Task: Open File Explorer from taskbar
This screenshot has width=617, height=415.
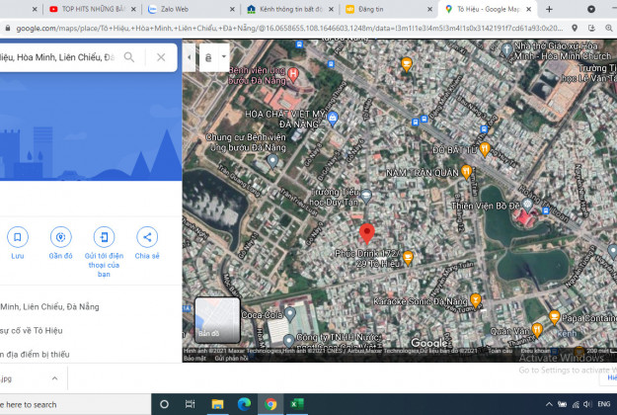Action: coord(217,404)
